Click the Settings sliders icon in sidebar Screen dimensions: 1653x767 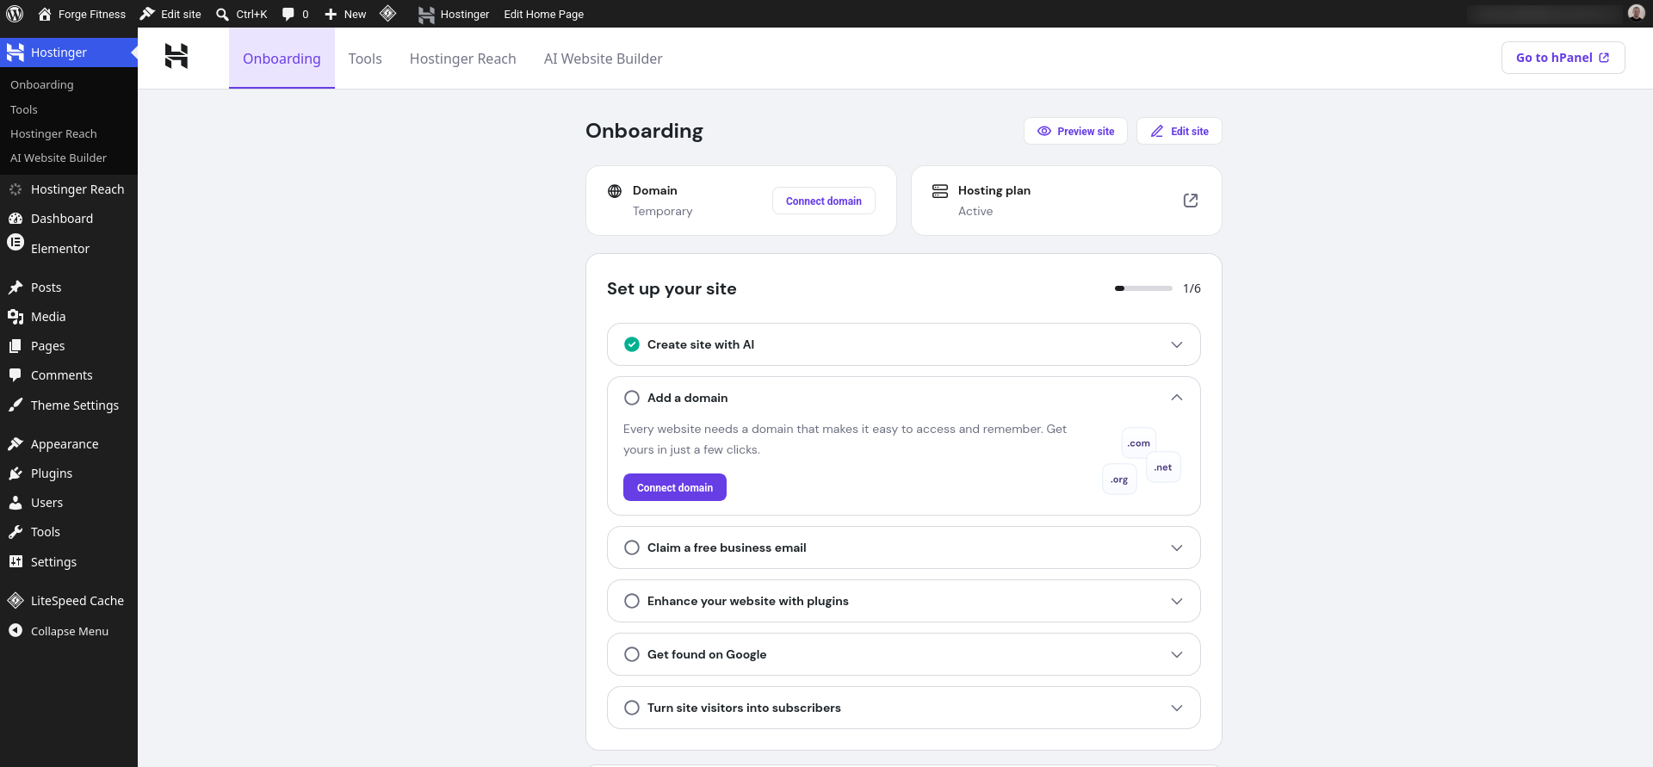(15, 562)
